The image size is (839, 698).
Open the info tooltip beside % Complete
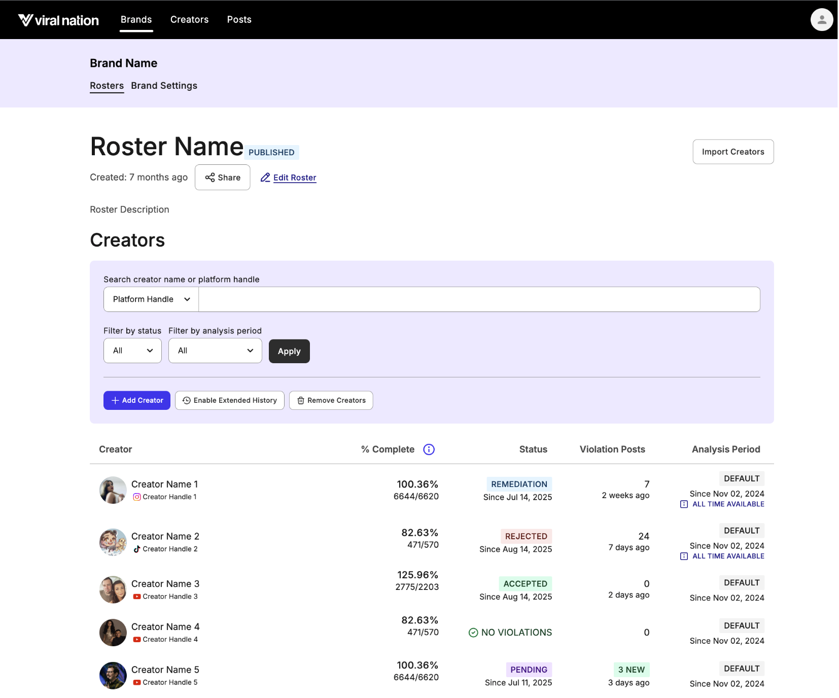point(429,449)
